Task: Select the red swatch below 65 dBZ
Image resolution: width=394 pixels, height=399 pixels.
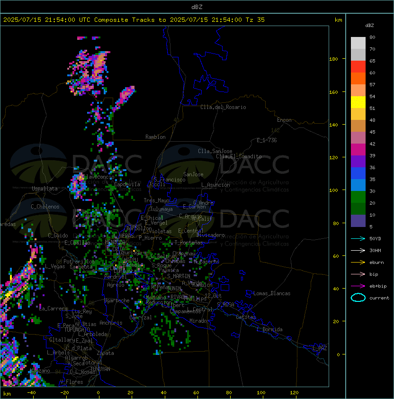Action: [x=358, y=66]
